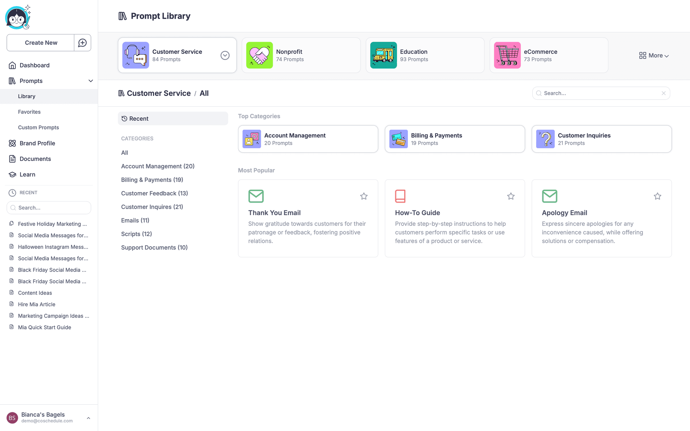
Task: Favorite the Apology Email prompt
Action: tap(658, 196)
